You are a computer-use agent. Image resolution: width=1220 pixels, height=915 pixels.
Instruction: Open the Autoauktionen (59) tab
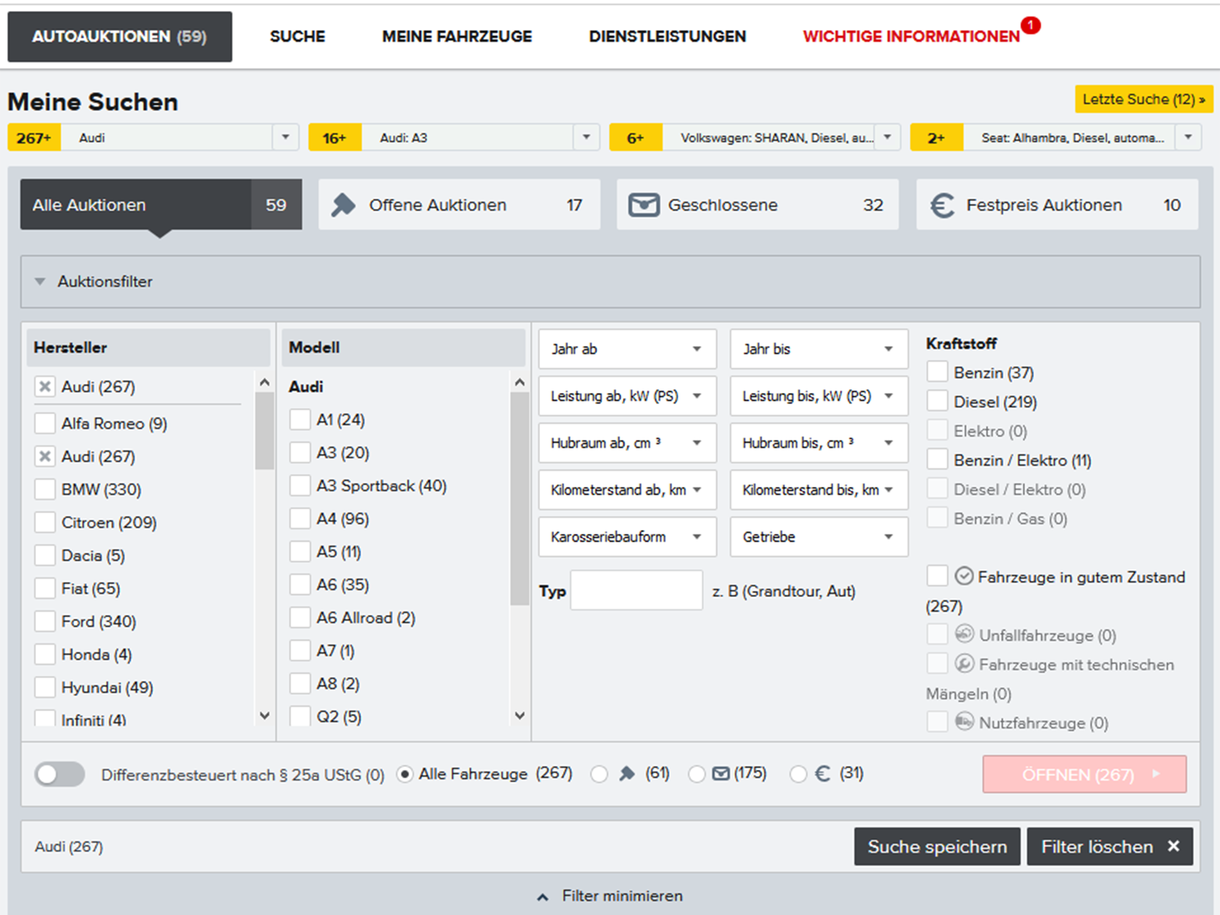[120, 37]
